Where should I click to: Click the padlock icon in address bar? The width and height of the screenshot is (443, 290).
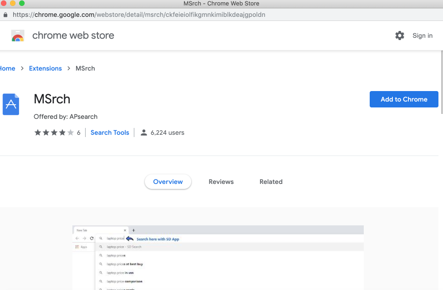pos(5,15)
